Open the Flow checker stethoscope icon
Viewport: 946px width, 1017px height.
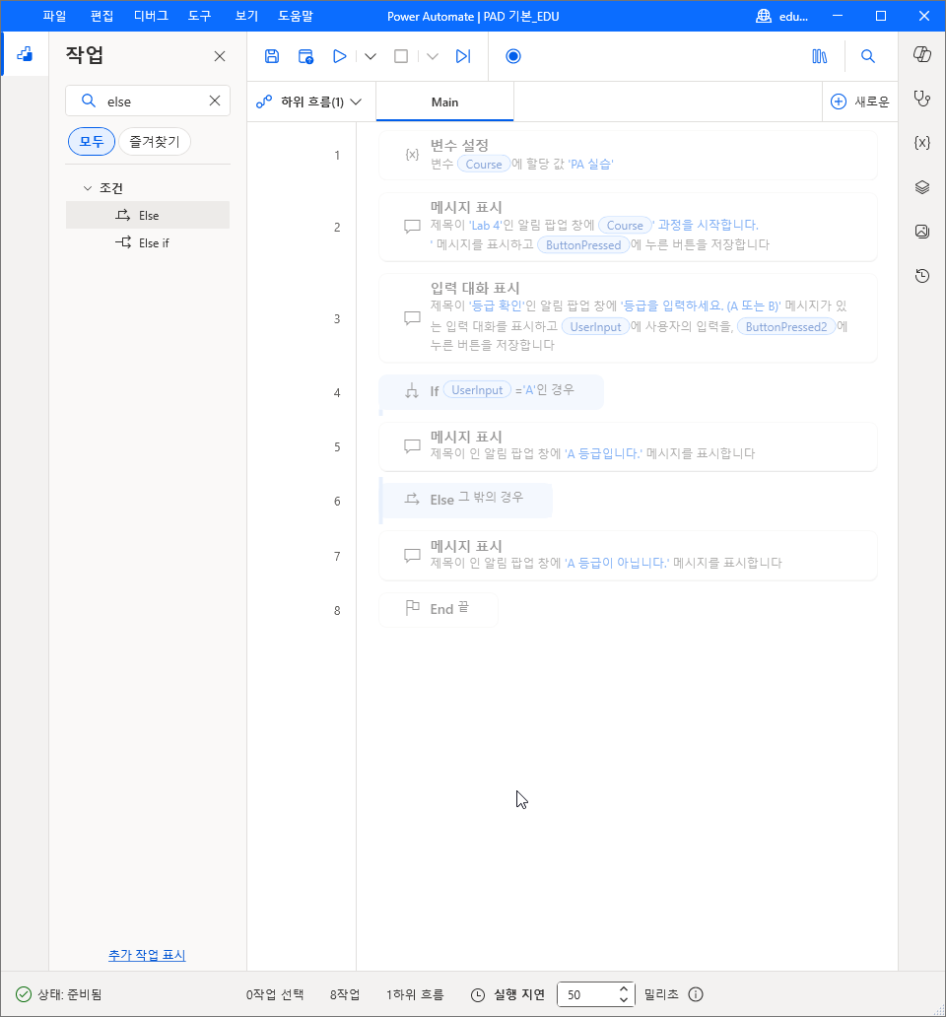pyautogui.click(x=922, y=99)
